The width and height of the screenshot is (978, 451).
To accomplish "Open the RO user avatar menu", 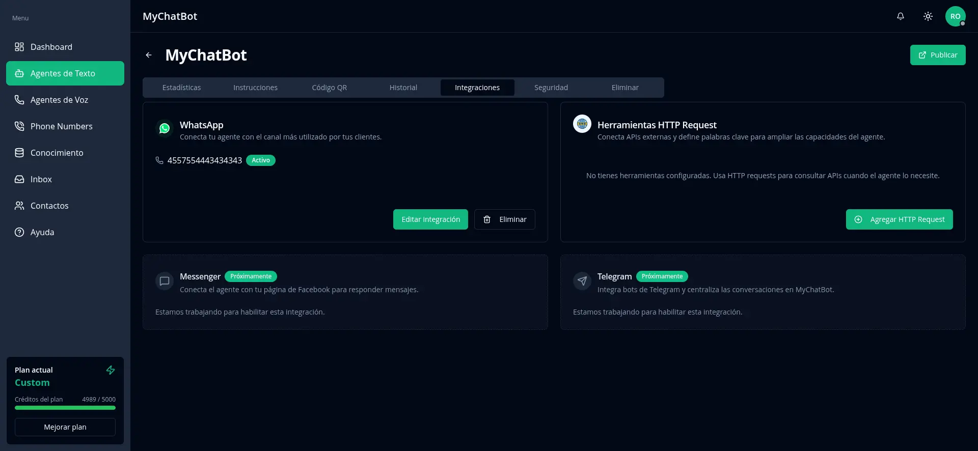I will coord(956,16).
